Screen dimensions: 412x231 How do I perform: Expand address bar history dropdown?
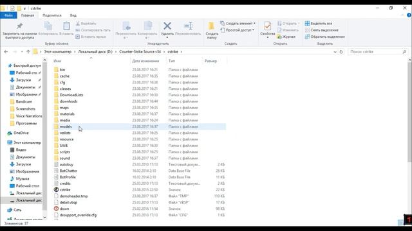pyautogui.click(x=335, y=52)
